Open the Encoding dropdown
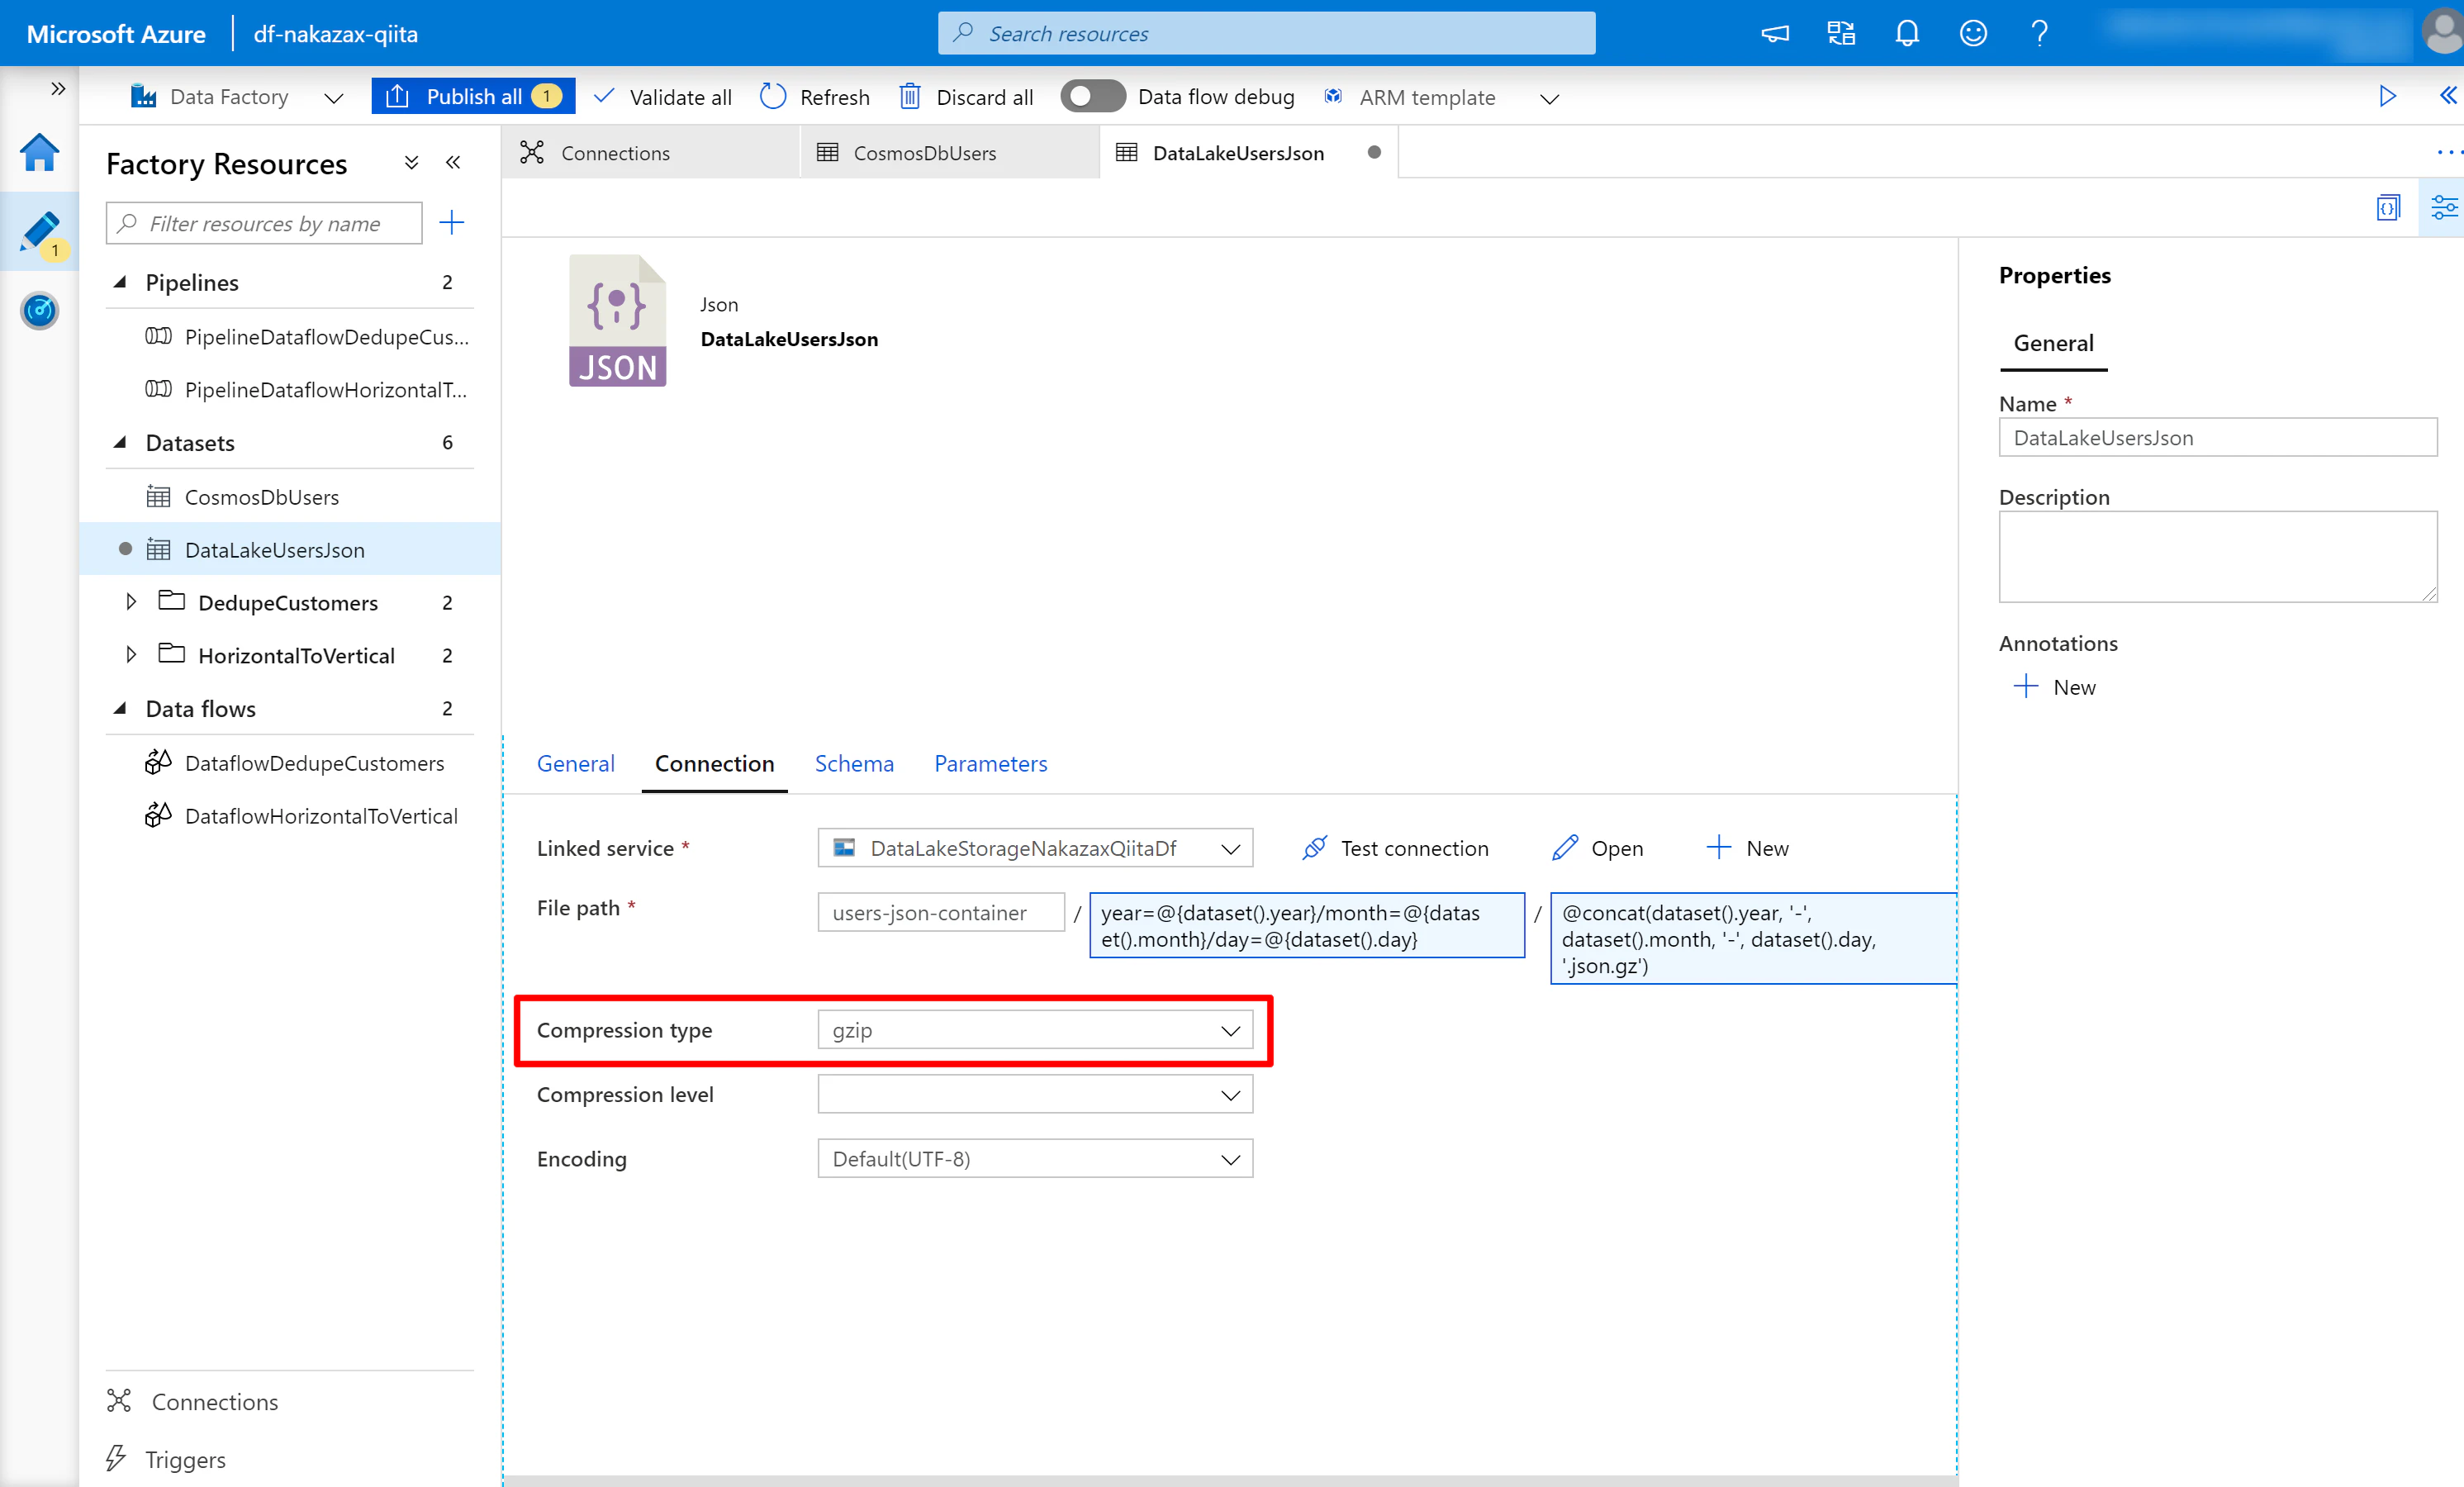This screenshot has height=1487, width=2464. (x=1035, y=1158)
